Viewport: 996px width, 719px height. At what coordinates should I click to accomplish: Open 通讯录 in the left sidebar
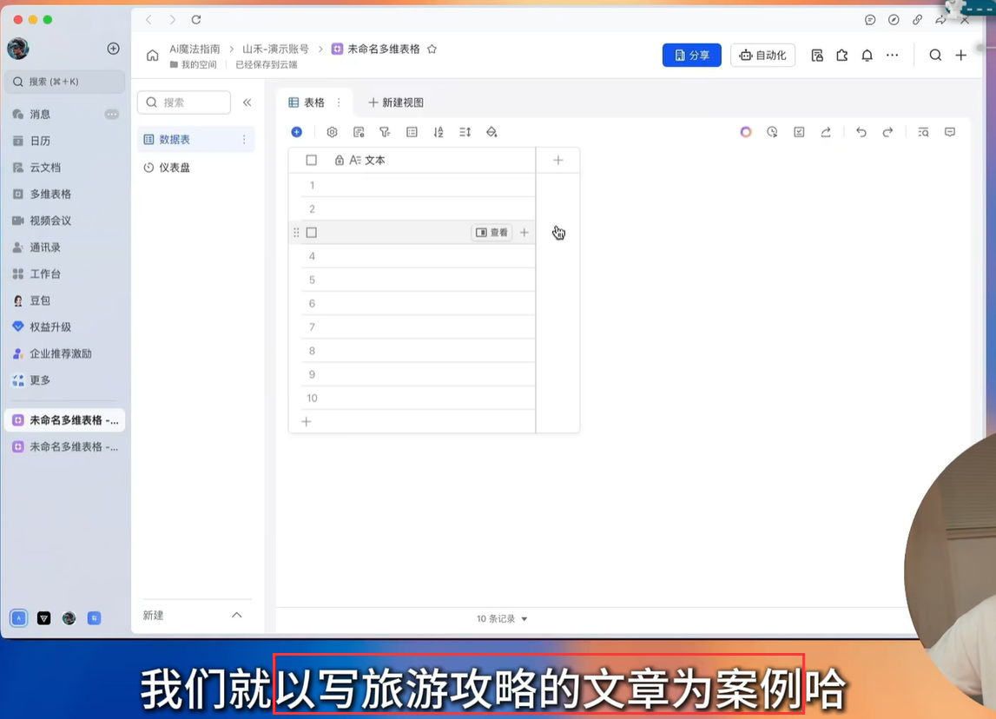pyautogui.click(x=64, y=247)
